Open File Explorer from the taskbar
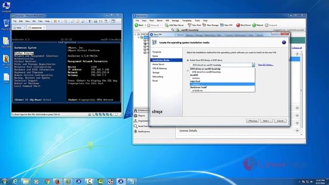This screenshot has height=185, width=329. tap(26, 181)
